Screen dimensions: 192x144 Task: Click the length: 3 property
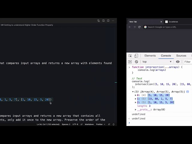tap(144, 106)
